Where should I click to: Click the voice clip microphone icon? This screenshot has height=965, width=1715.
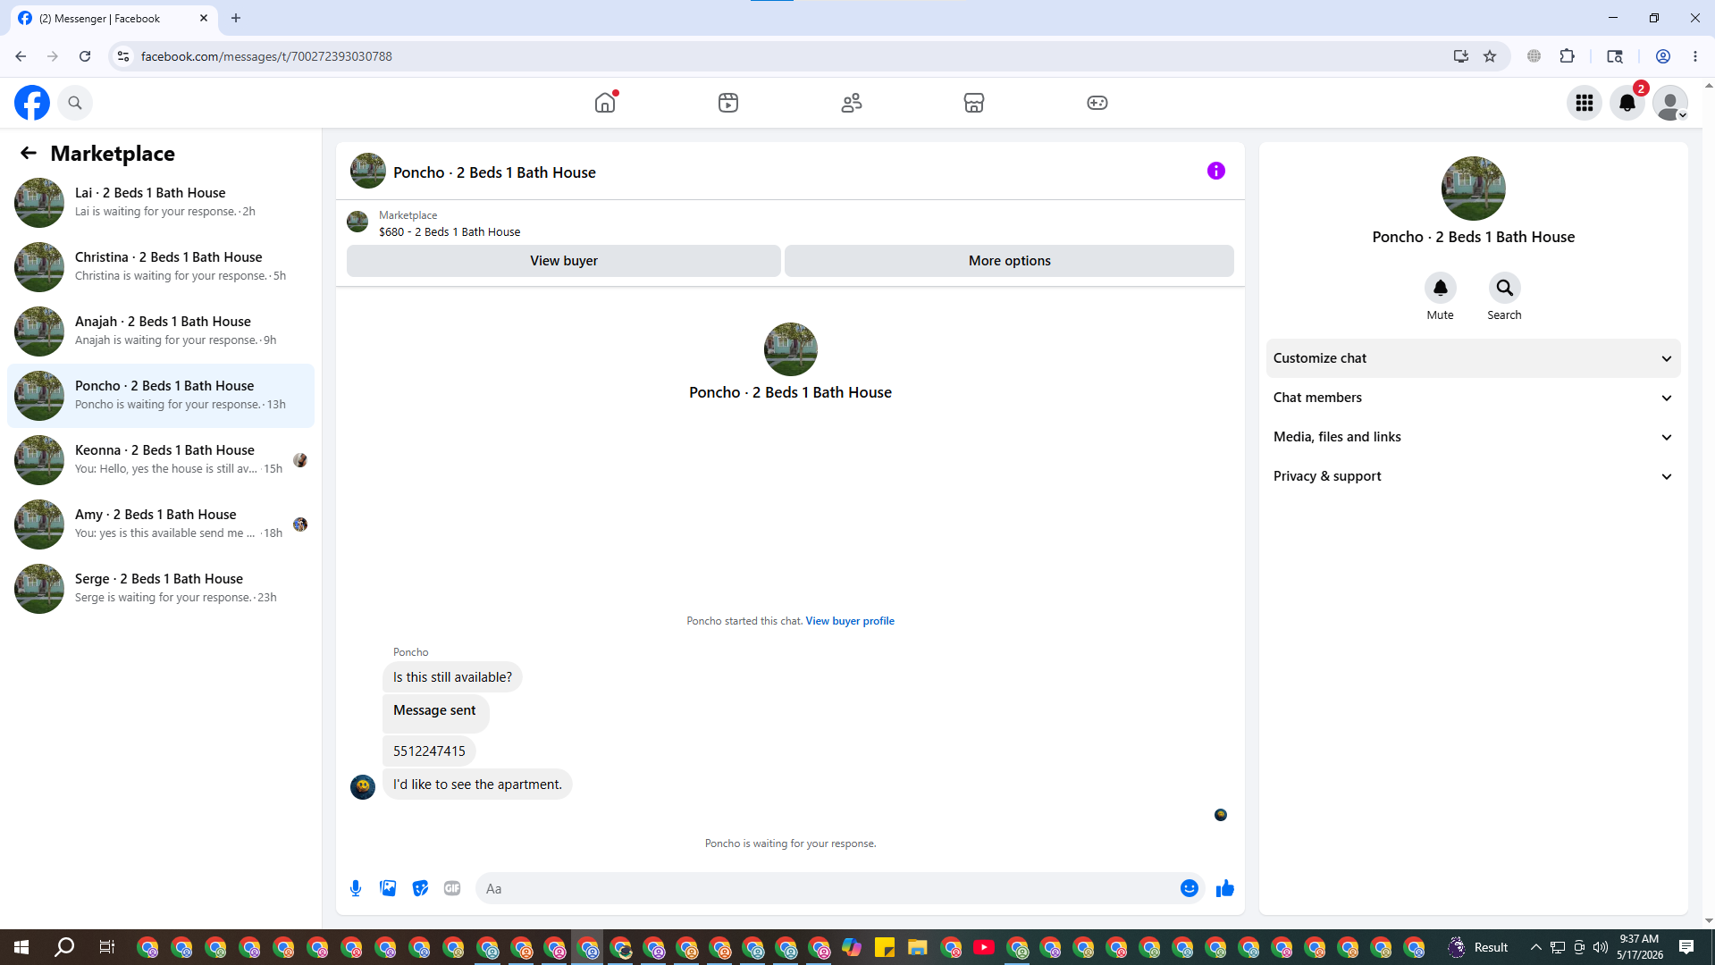[356, 888]
